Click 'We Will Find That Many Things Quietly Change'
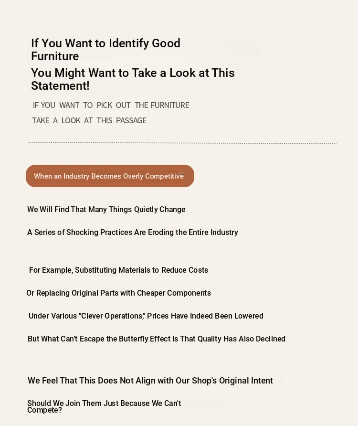Viewport: 358px width, 426px height. click(x=106, y=210)
